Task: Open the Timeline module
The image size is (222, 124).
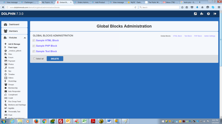Action: 11,74
